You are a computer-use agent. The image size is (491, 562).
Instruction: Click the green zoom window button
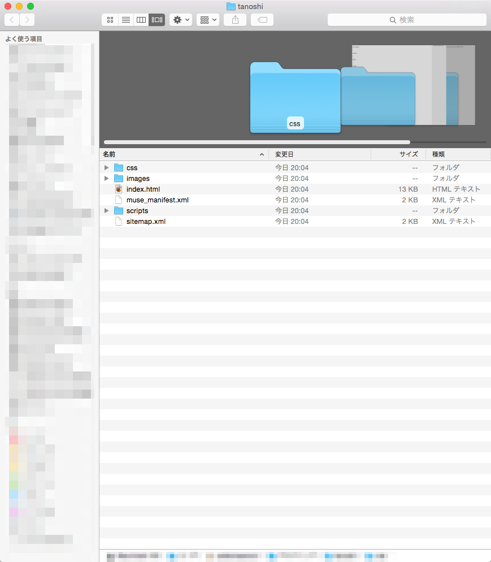click(31, 6)
